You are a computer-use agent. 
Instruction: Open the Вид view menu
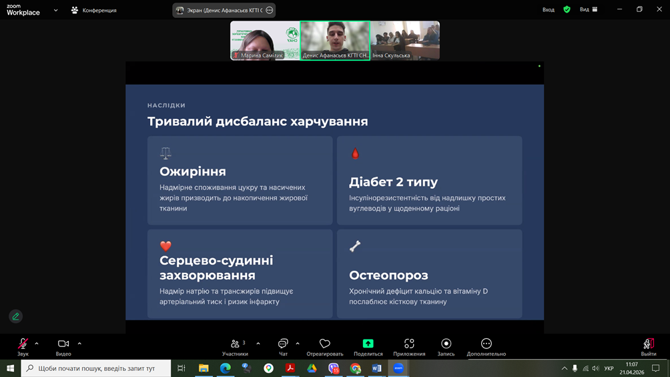(x=589, y=9)
